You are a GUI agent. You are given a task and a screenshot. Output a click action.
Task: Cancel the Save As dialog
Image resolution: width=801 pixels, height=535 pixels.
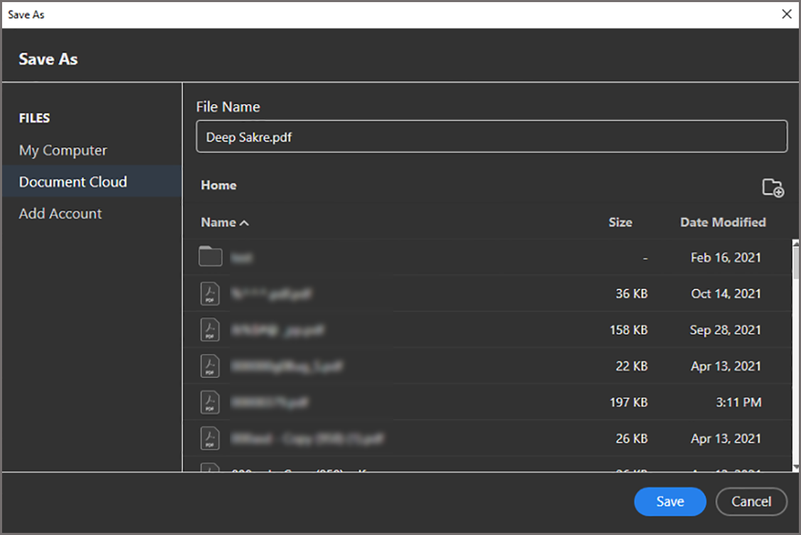751,502
